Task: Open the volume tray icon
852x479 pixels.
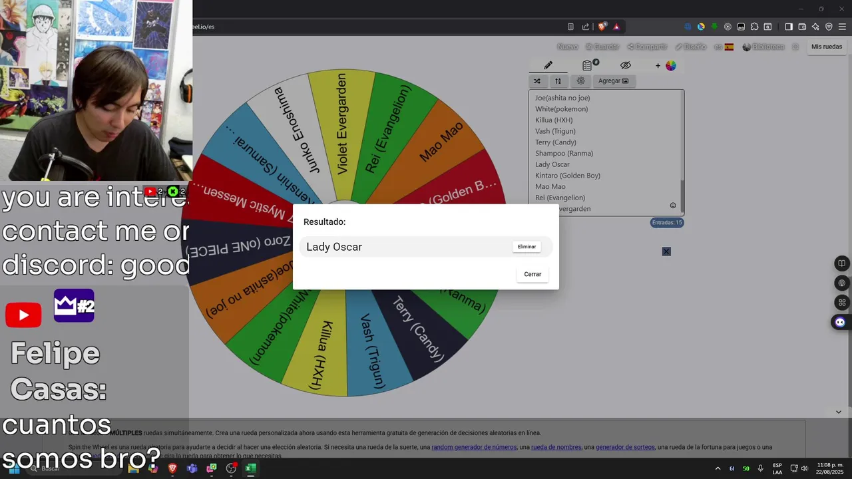Action: pos(805,468)
